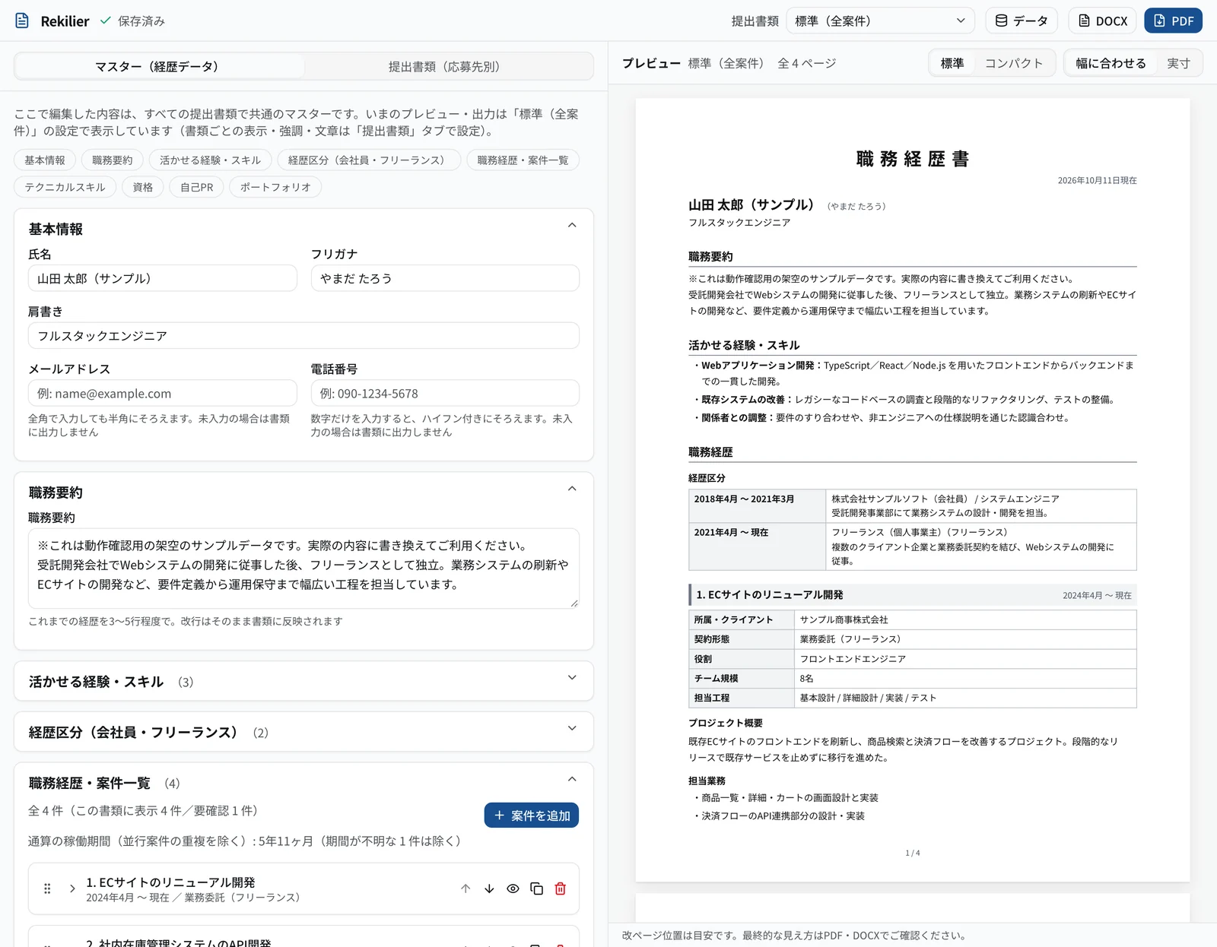Screen dimensions: 1217x947
Task: Jump to 自己PR chip
Action: click(197, 187)
